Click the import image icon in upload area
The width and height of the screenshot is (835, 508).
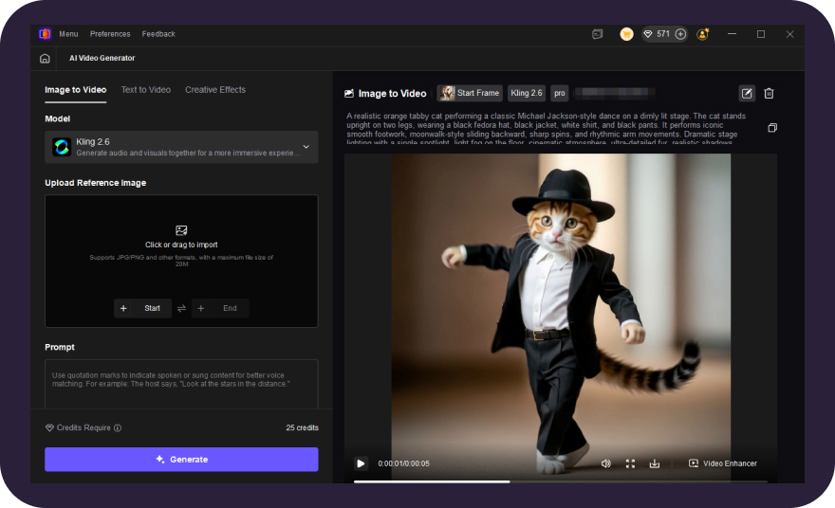(x=181, y=230)
